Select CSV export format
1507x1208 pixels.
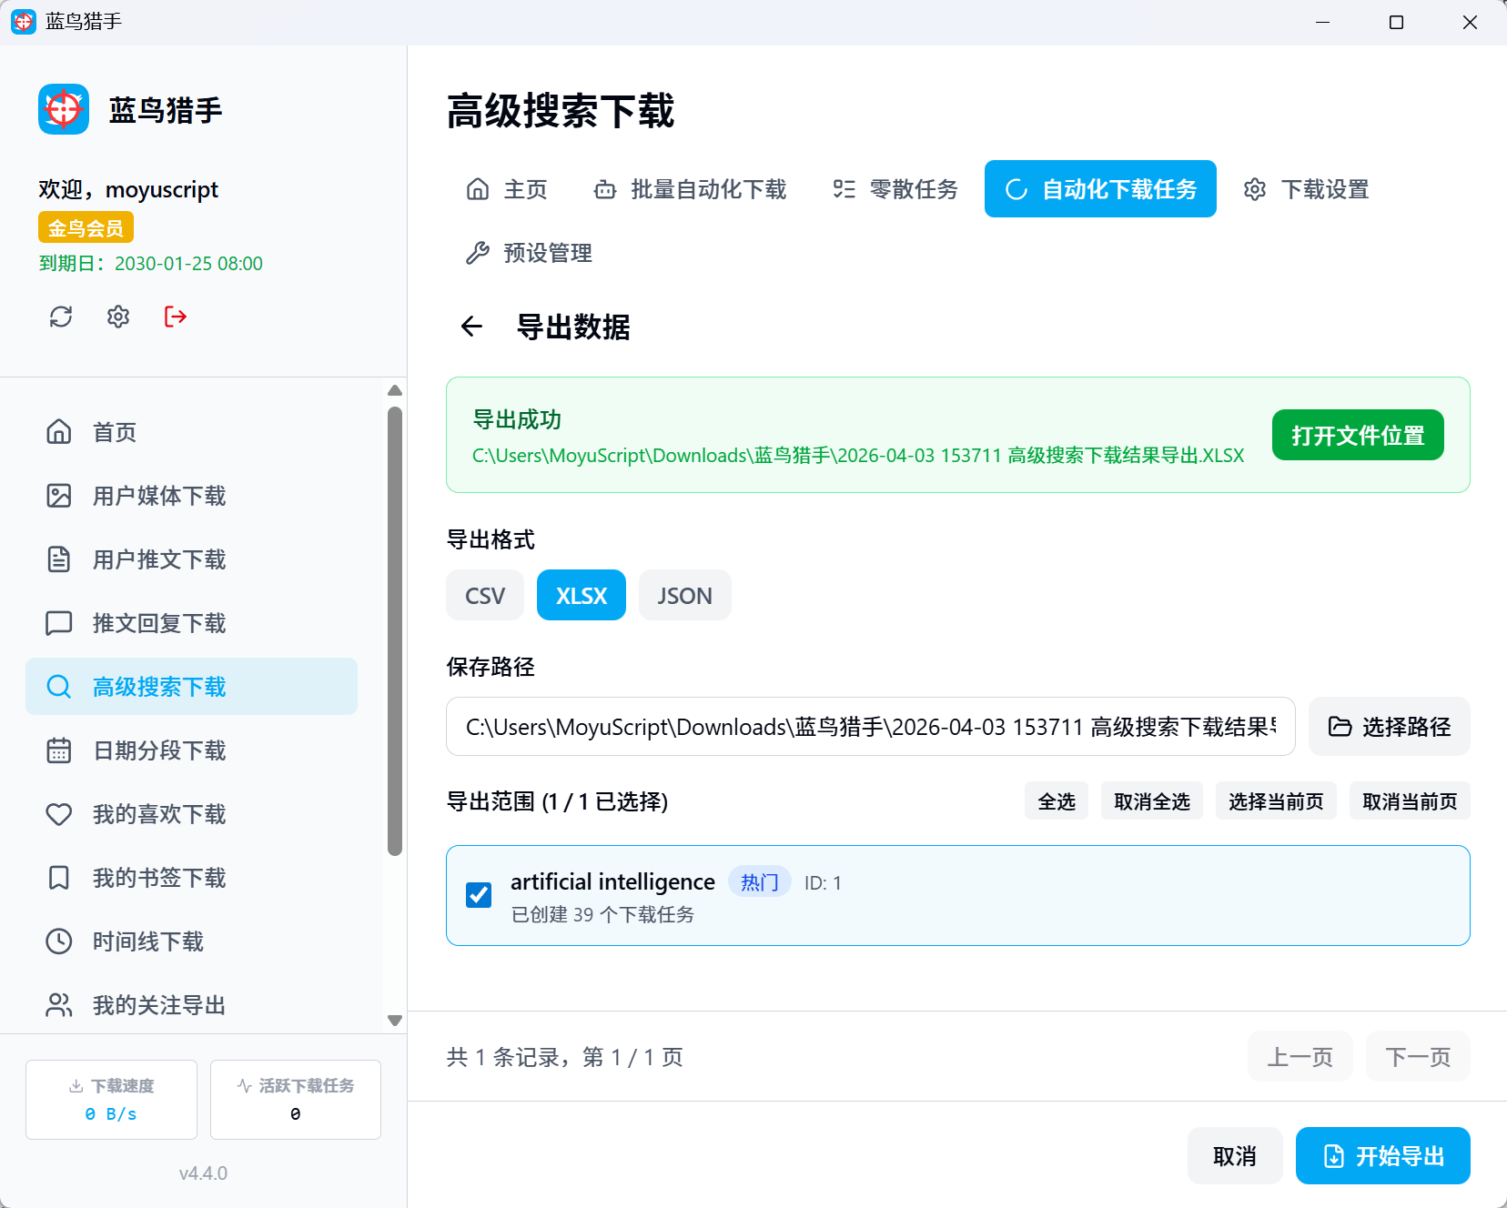click(484, 596)
